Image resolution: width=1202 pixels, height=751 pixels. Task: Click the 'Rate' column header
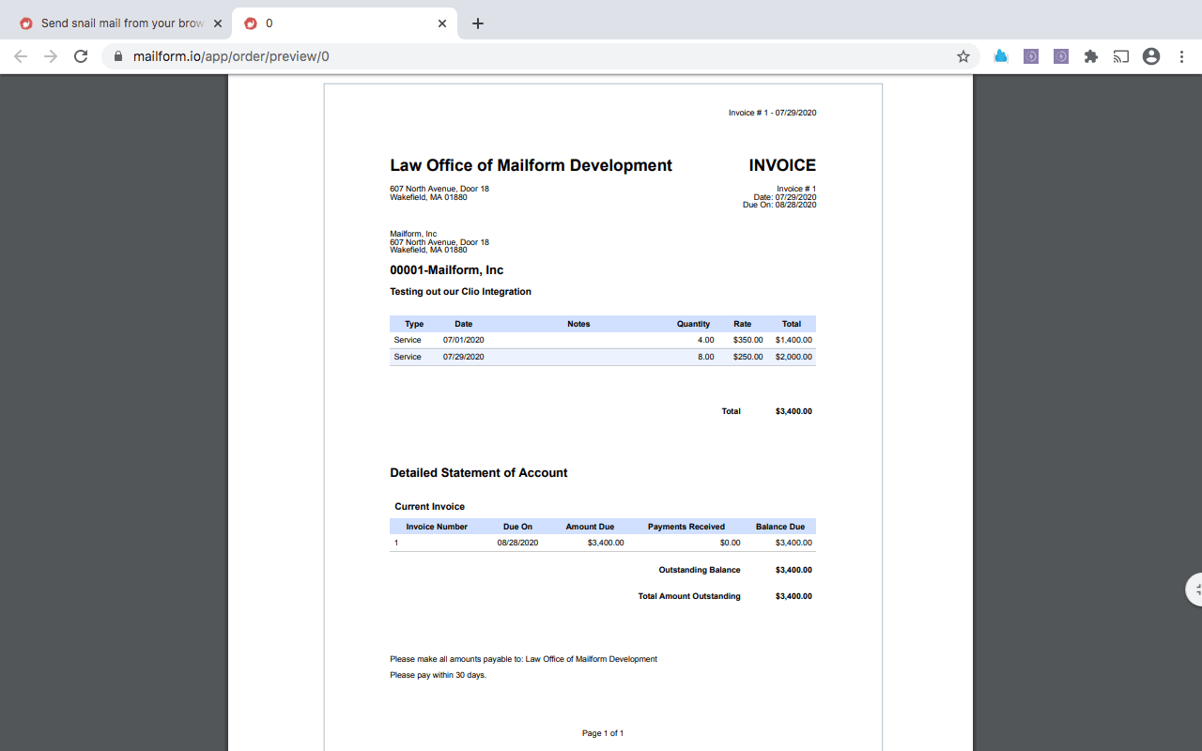[x=743, y=324]
